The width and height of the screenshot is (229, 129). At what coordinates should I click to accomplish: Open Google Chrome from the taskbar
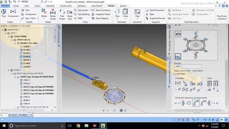tap(78, 126)
